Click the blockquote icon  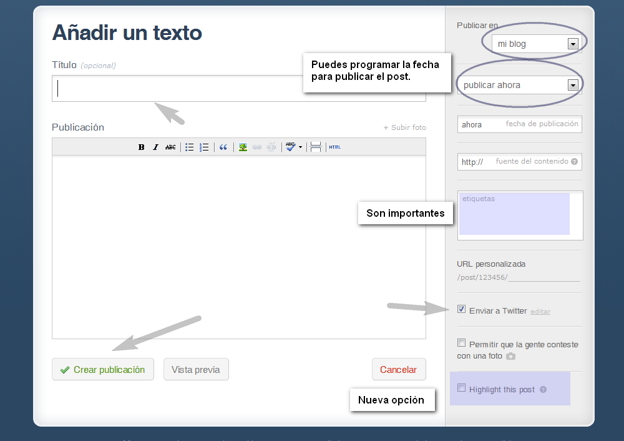click(223, 147)
